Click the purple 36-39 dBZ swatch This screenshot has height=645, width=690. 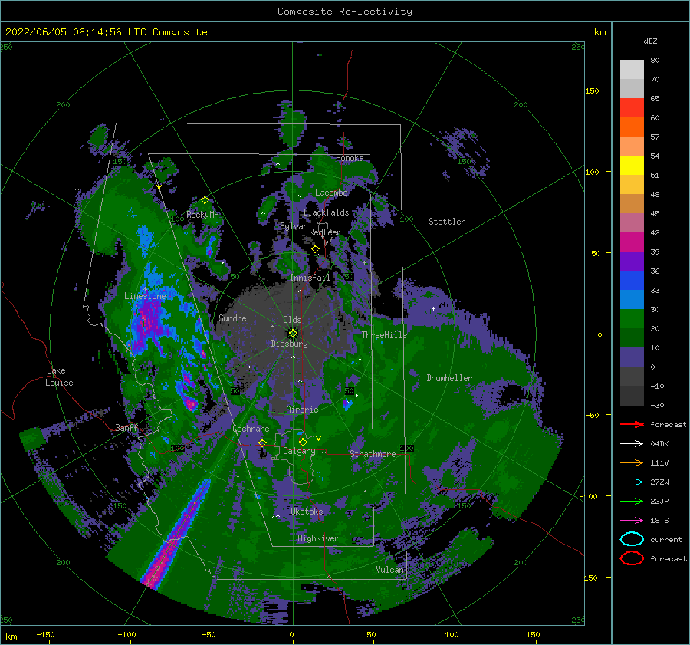[632, 262]
